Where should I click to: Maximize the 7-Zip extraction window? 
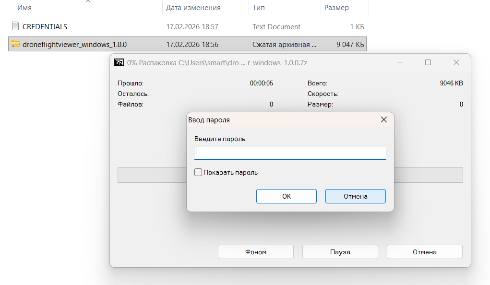point(428,62)
